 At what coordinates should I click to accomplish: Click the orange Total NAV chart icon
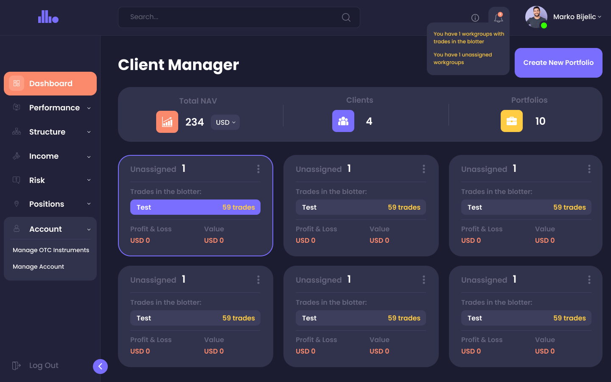point(167,122)
